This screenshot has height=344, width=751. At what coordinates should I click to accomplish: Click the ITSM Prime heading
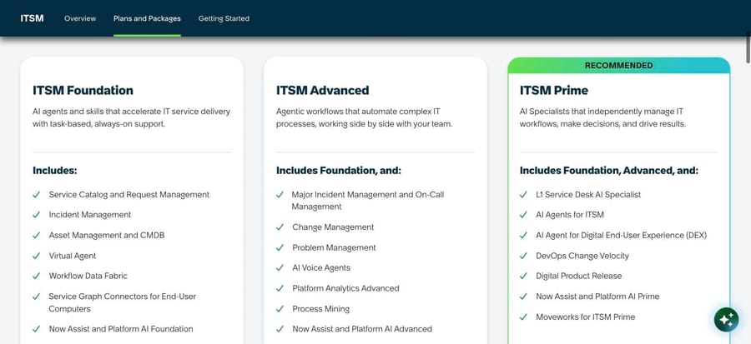click(x=554, y=90)
